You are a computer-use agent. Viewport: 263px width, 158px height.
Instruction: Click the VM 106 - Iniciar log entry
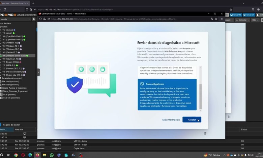click(80, 141)
